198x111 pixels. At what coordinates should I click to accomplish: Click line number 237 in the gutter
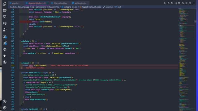click(x=13, y=65)
